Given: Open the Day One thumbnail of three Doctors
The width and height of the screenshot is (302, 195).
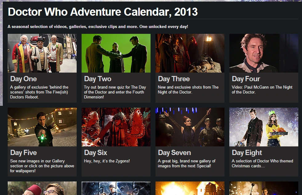Looking at the screenshot, I should coord(42,53).
